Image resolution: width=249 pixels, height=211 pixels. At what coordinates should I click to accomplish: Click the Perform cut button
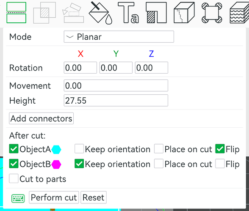pyautogui.click(x=54, y=197)
